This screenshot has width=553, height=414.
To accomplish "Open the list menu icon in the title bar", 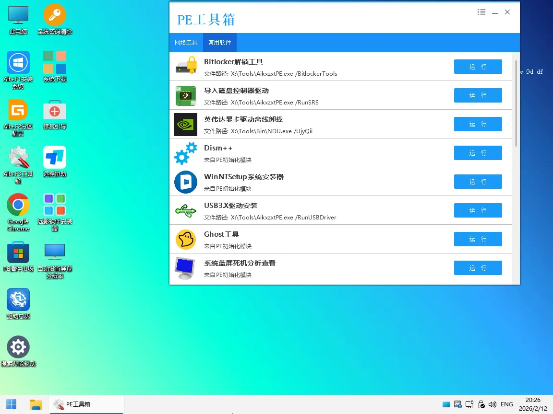I will coord(481,12).
